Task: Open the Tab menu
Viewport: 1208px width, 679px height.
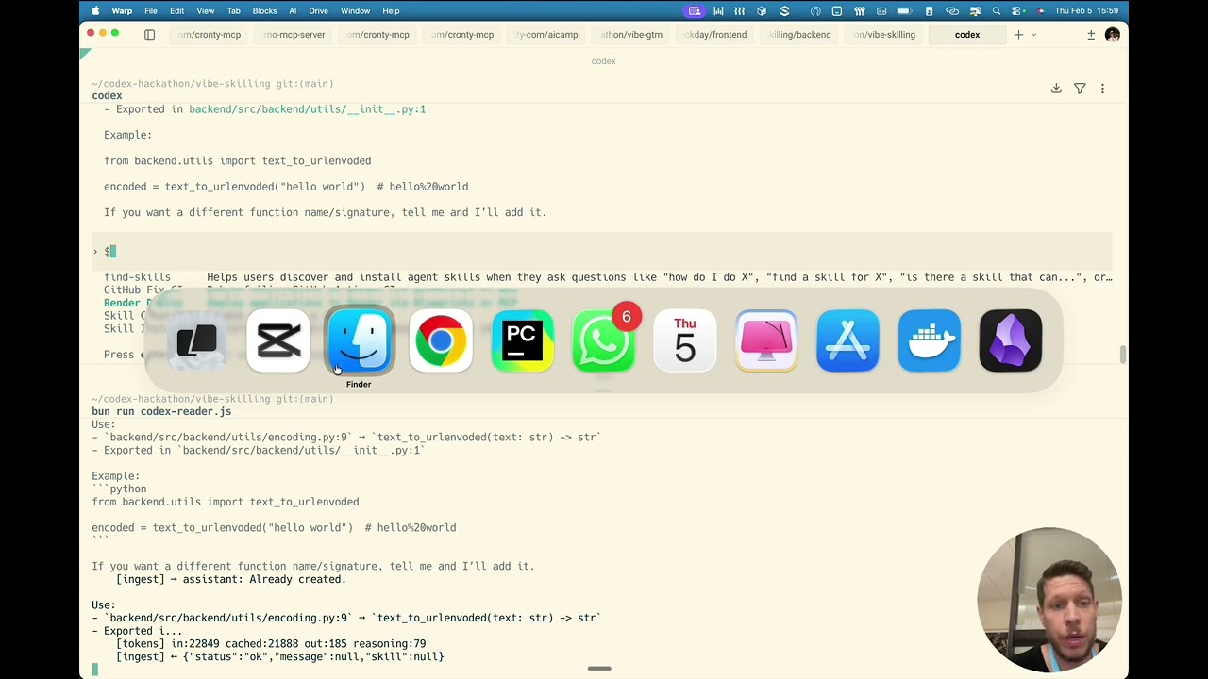Action: 233,11
